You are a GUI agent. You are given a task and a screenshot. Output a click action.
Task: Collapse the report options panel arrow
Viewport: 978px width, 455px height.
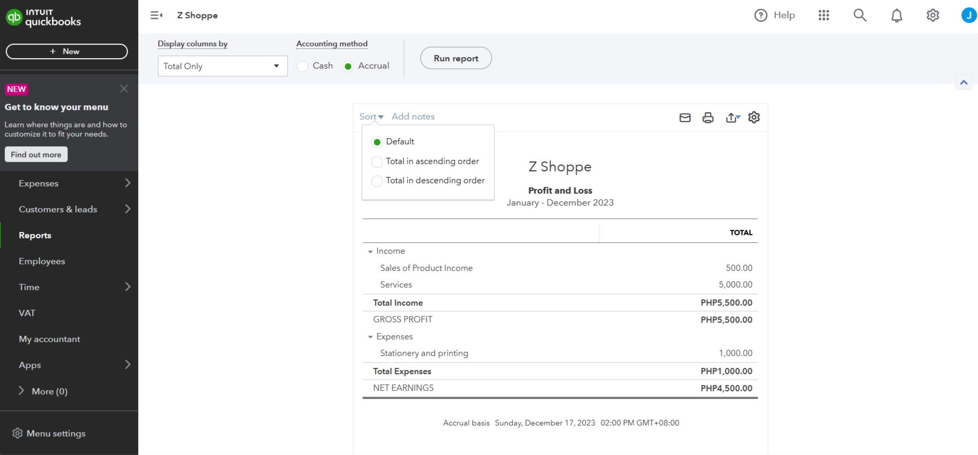point(964,82)
